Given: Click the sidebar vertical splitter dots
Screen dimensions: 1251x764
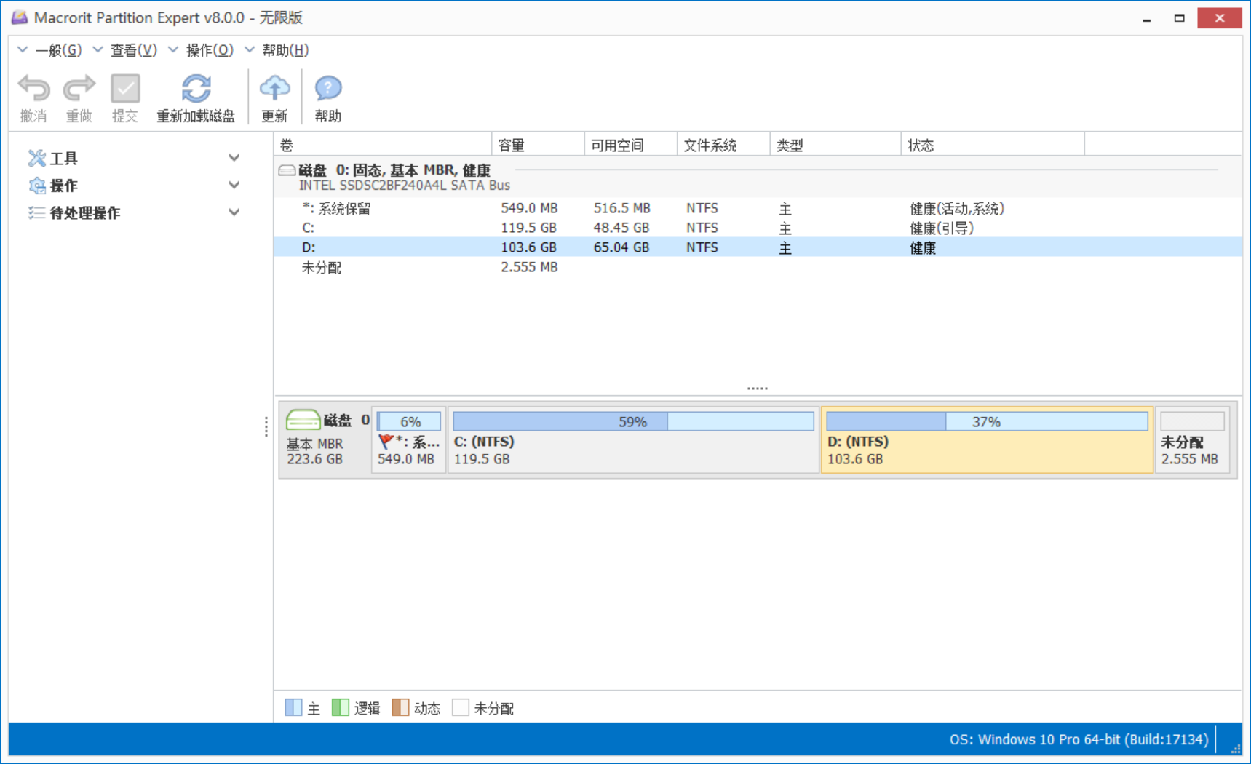Looking at the screenshot, I should (266, 426).
